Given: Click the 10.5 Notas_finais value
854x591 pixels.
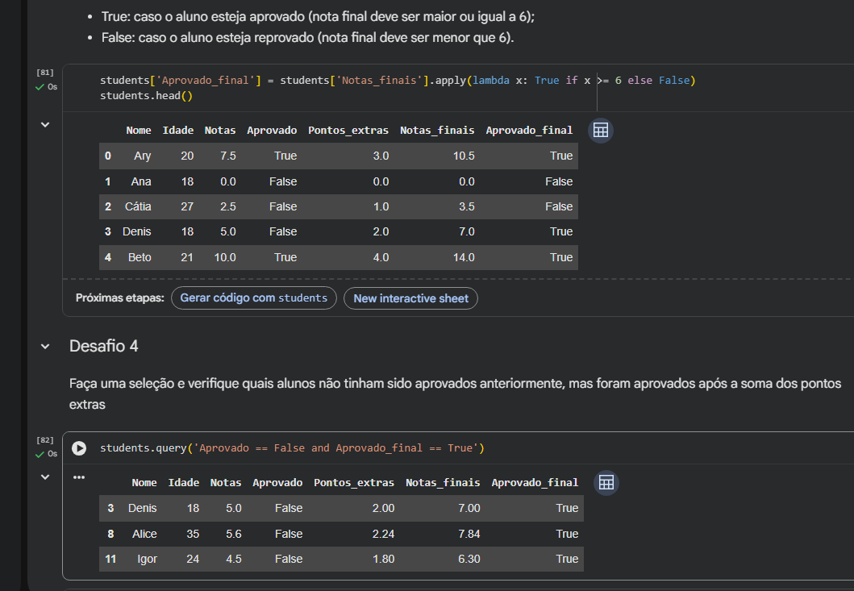Looking at the screenshot, I should click(x=464, y=156).
